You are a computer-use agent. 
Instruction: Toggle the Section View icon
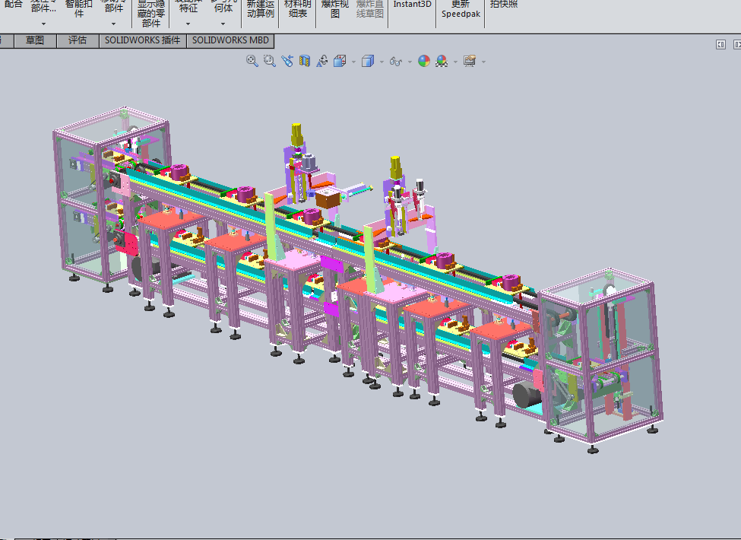click(x=305, y=61)
